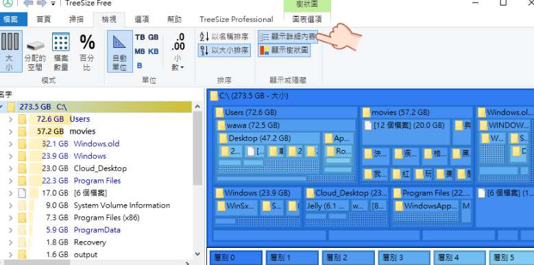Choose the 百分比 percent mode icon
Screen dimensions: 534x265
(x=87, y=51)
